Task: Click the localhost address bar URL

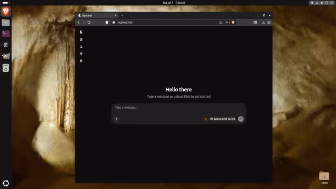Action: (125, 22)
